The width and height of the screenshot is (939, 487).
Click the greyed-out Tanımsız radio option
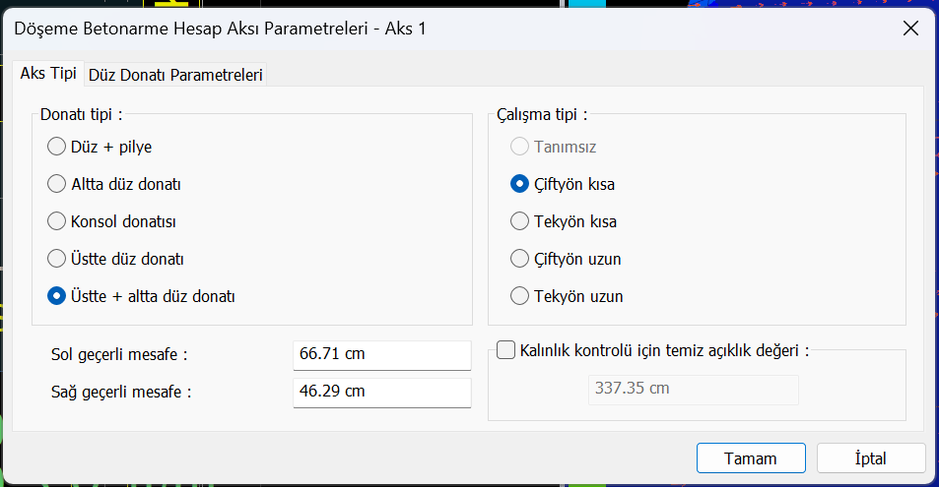click(x=519, y=147)
